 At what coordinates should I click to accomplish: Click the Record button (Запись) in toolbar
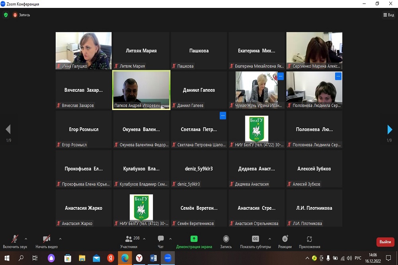(226, 241)
